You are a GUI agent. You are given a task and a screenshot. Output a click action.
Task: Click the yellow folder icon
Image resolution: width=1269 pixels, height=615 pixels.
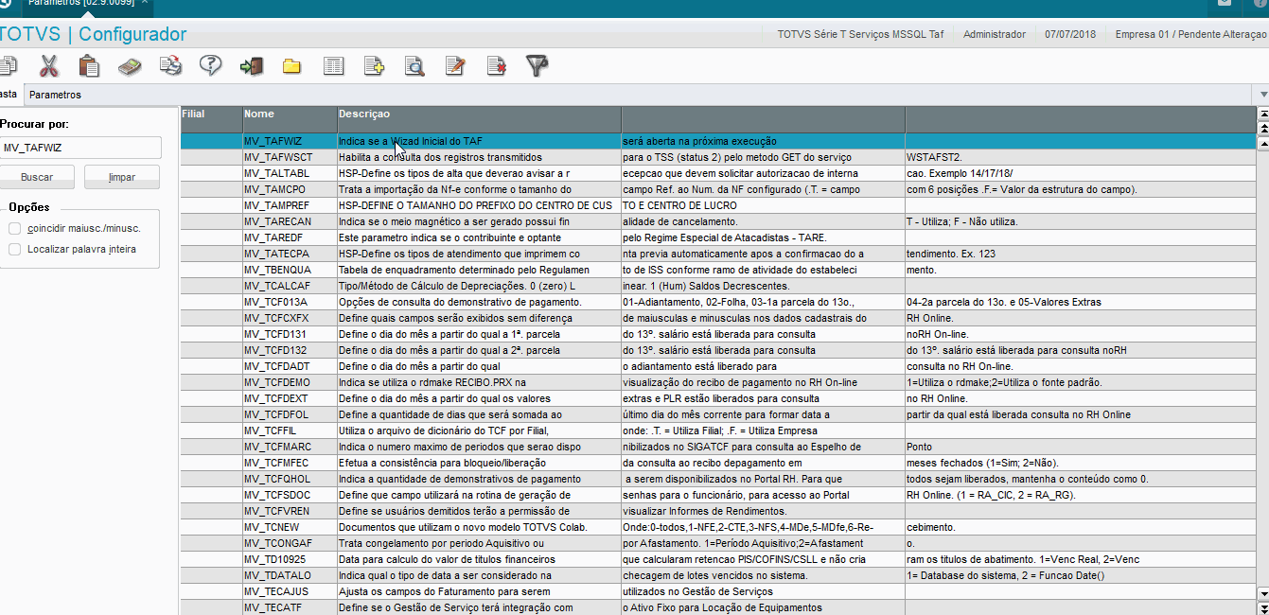291,66
